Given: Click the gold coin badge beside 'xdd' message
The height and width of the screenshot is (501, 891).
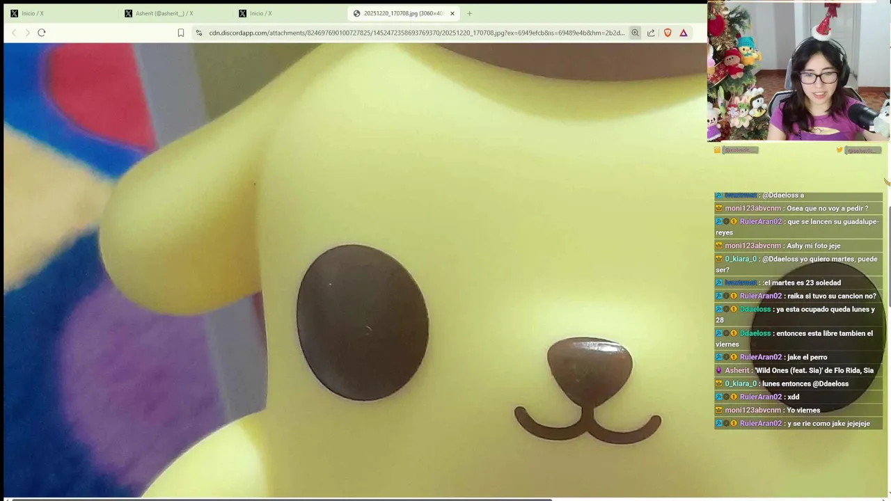Looking at the screenshot, I should [734, 397].
